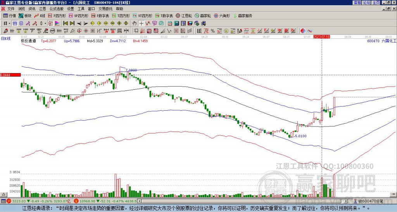This screenshot has height=212, width=397.
Task: Open the 交易委托 menu
Action: 105,9
